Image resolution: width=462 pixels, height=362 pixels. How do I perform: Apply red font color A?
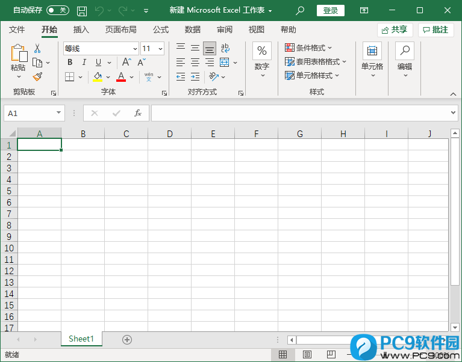[x=121, y=77]
